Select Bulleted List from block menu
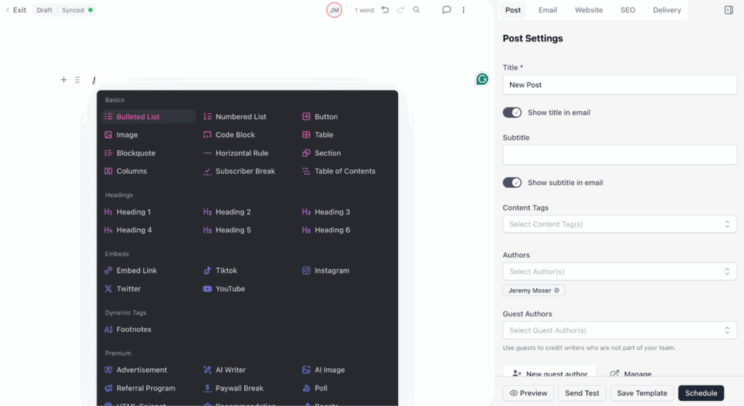This screenshot has height=406, width=744. pos(138,117)
